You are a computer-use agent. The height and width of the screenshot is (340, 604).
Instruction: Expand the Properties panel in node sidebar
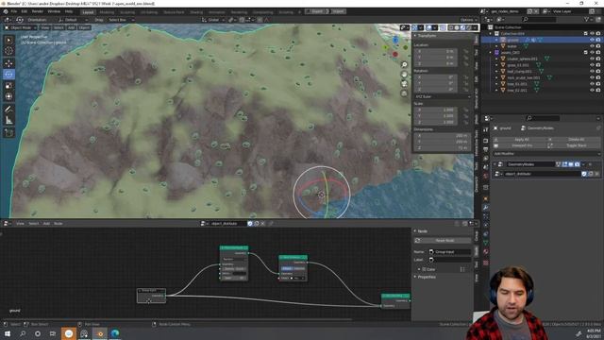point(415,277)
